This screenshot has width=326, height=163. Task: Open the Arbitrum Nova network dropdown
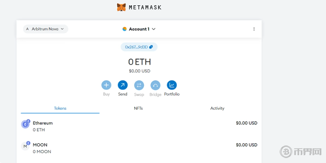click(45, 29)
